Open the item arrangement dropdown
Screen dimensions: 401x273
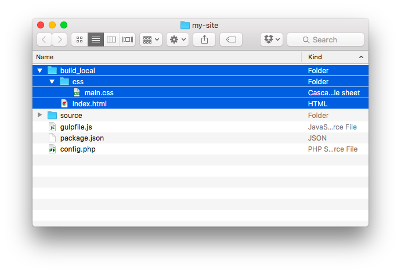coord(151,39)
